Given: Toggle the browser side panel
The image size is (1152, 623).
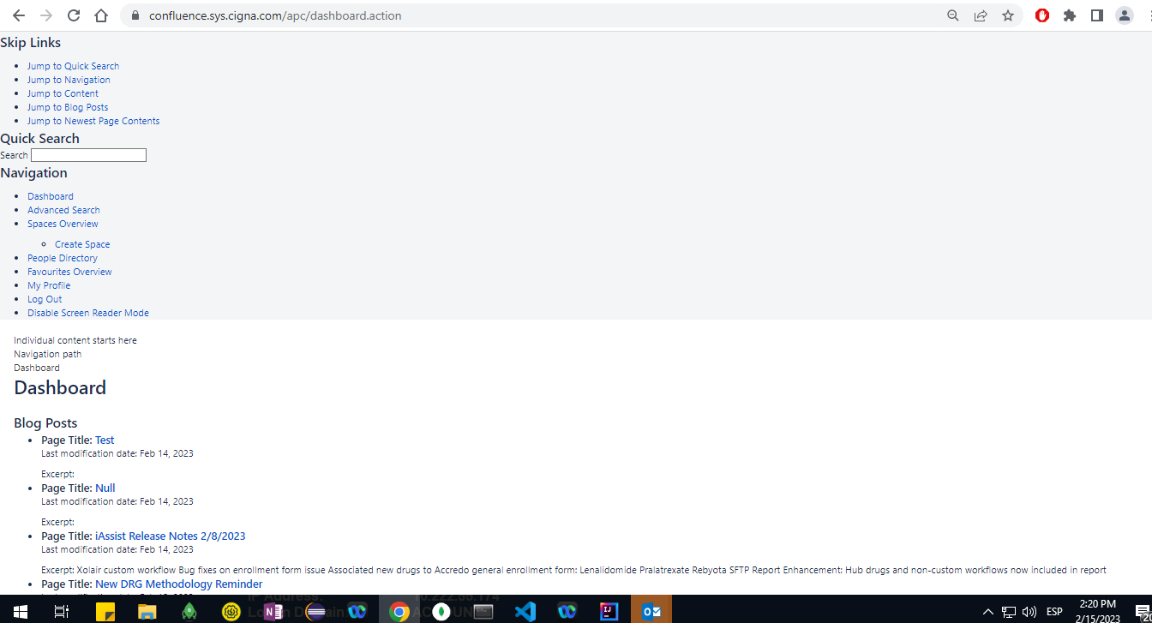Looking at the screenshot, I should click(x=1097, y=15).
